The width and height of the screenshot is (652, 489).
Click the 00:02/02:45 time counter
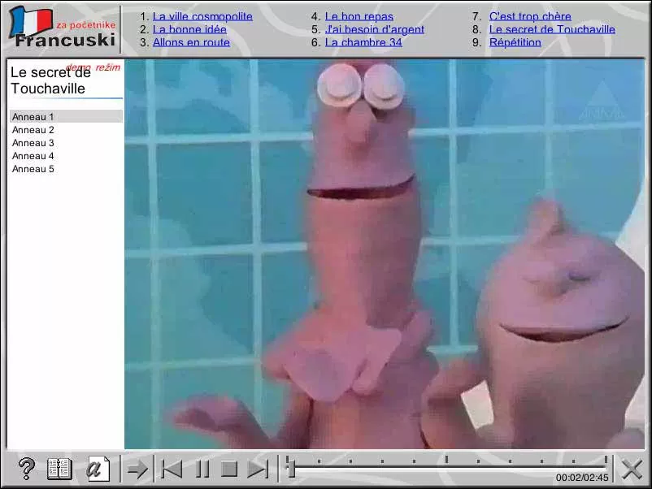click(x=582, y=478)
